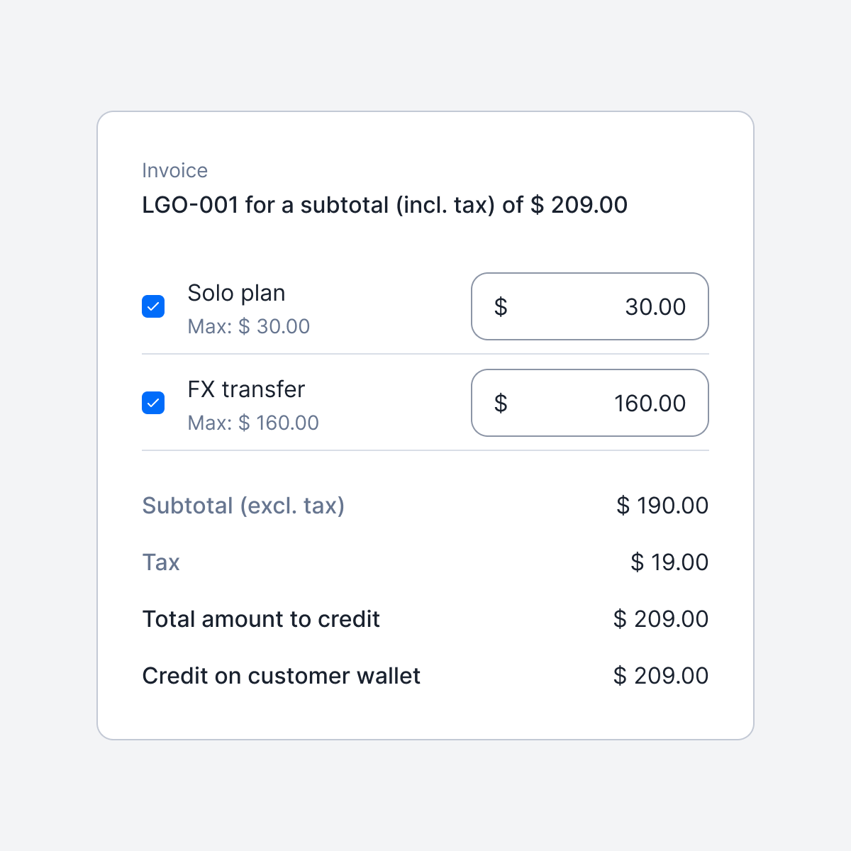Image resolution: width=851 pixels, height=851 pixels.
Task: Click the $ 19.00 tax value
Action: pos(669,562)
